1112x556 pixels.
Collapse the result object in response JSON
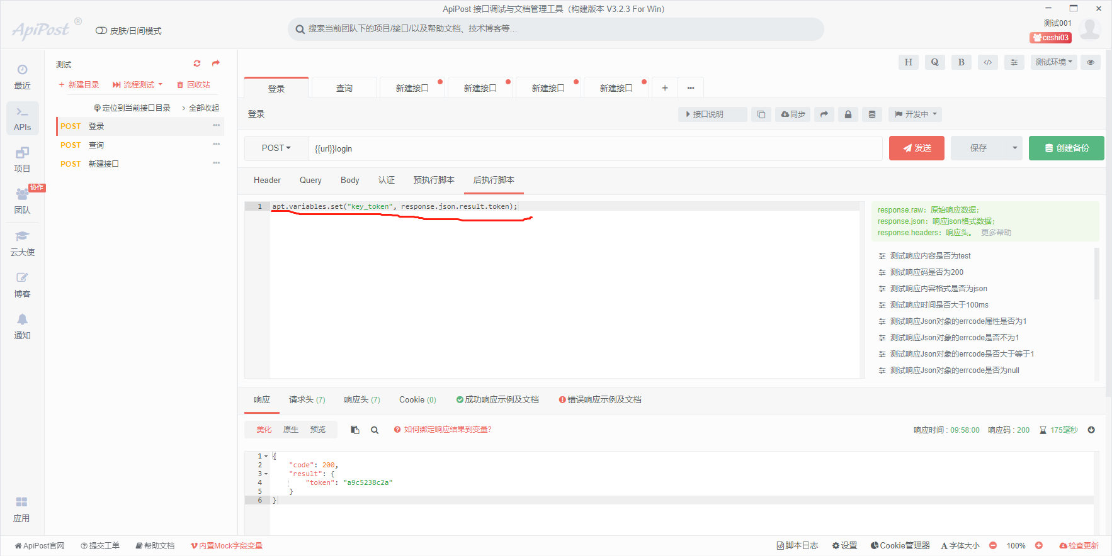pyautogui.click(x=266, y=474)
